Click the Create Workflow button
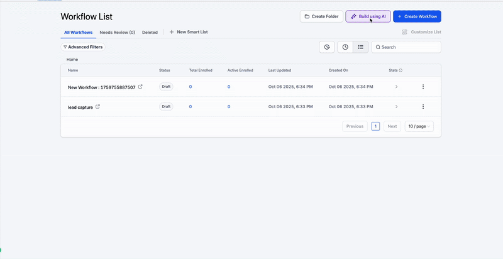503x259 pixels. pos(417,16)
